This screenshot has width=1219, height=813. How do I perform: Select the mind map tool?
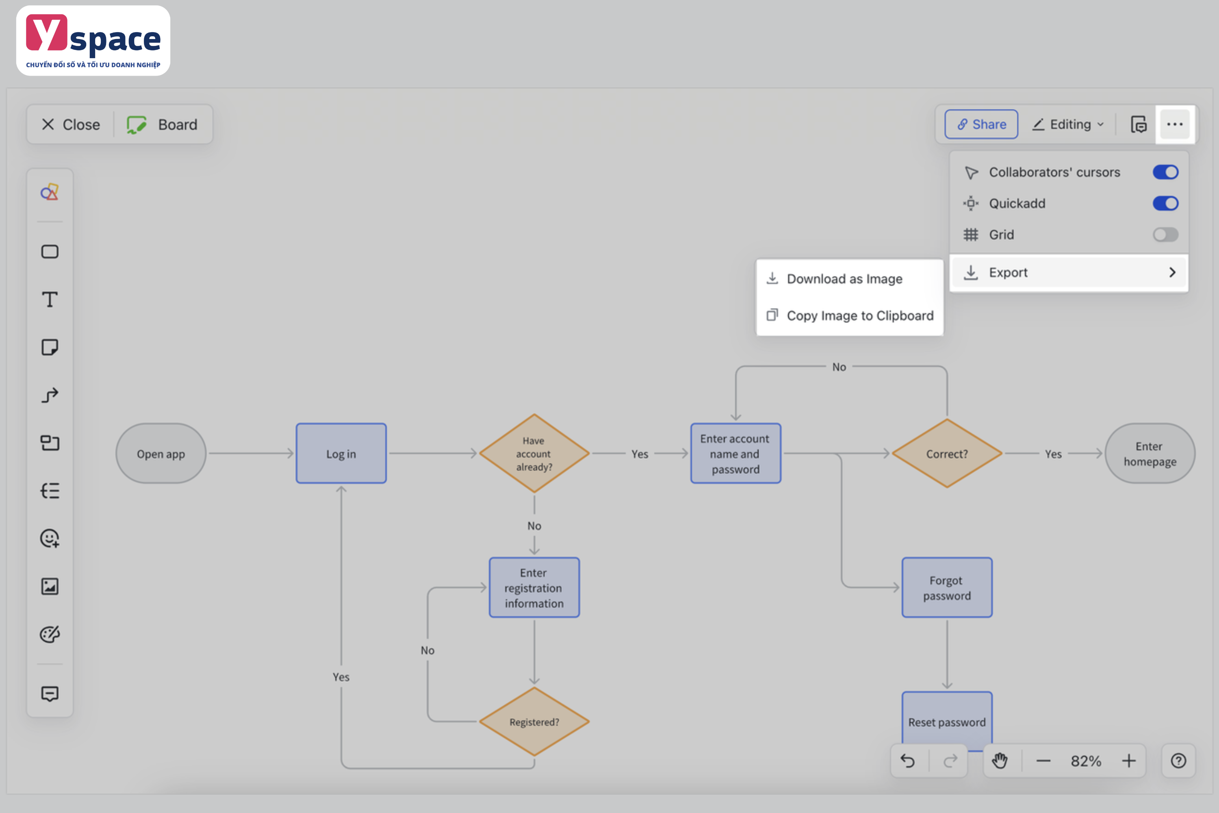click(x=50, y=491)
